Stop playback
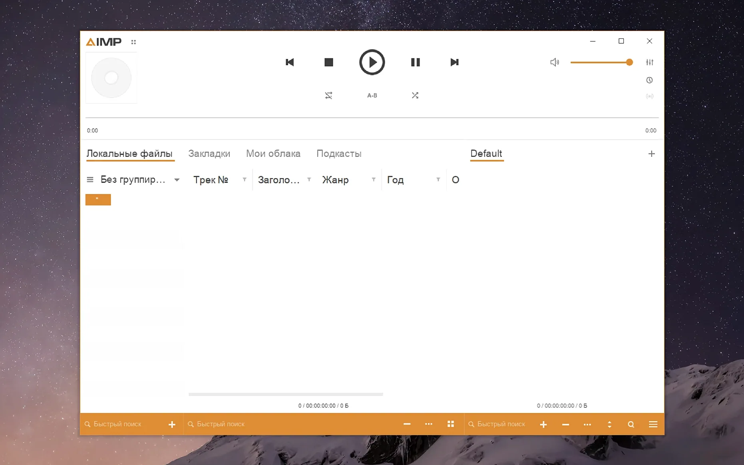744x465 pixels. click(329, 62)
